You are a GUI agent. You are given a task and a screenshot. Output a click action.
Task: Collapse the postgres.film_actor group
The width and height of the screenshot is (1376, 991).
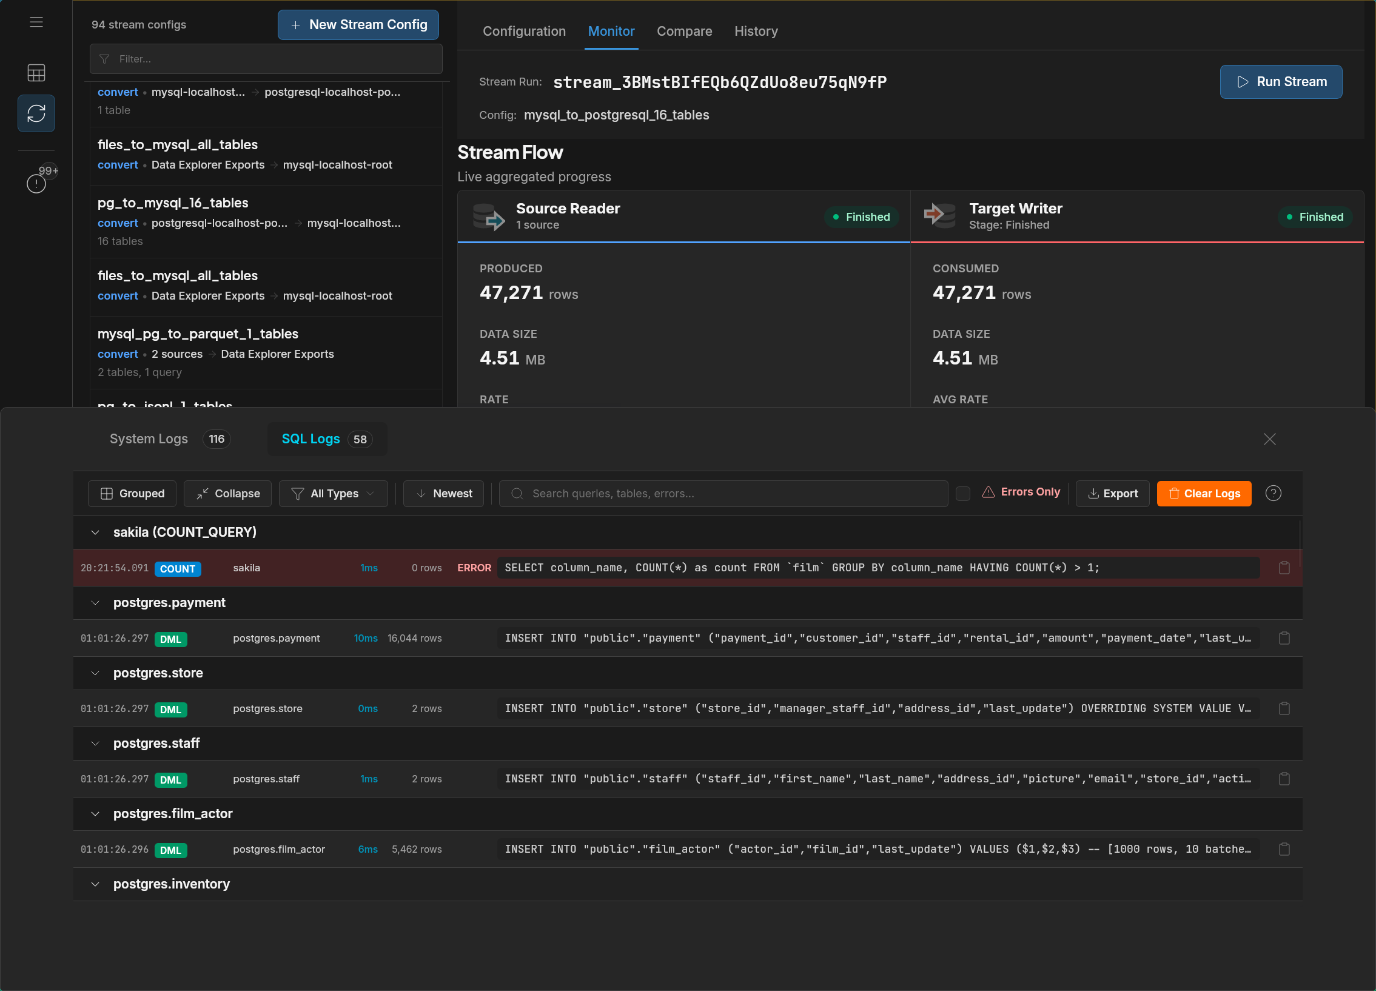click(x=95, y=815)
